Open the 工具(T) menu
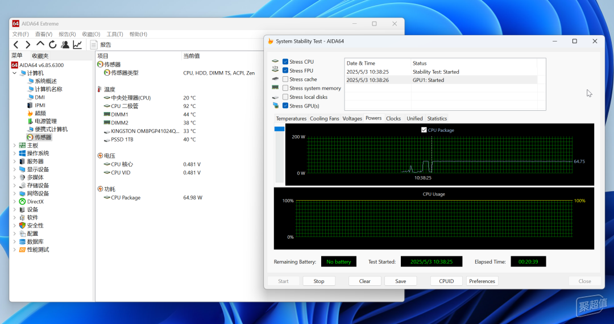The height and width of the screenshot is (324, 614). (x=115, y=34)
